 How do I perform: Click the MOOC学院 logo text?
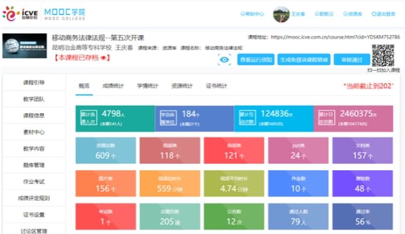pos(65,14)
